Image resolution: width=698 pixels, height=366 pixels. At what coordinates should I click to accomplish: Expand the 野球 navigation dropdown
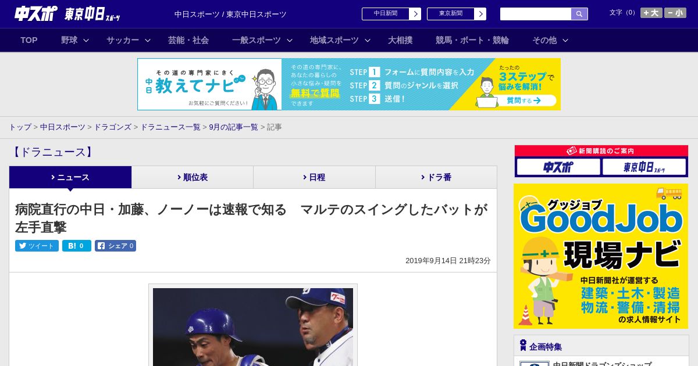pos(75,40)
